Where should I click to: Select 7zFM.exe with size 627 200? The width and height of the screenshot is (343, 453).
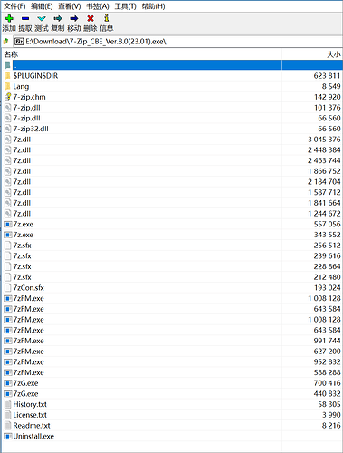pyautogui.click(x=173, y=352)
